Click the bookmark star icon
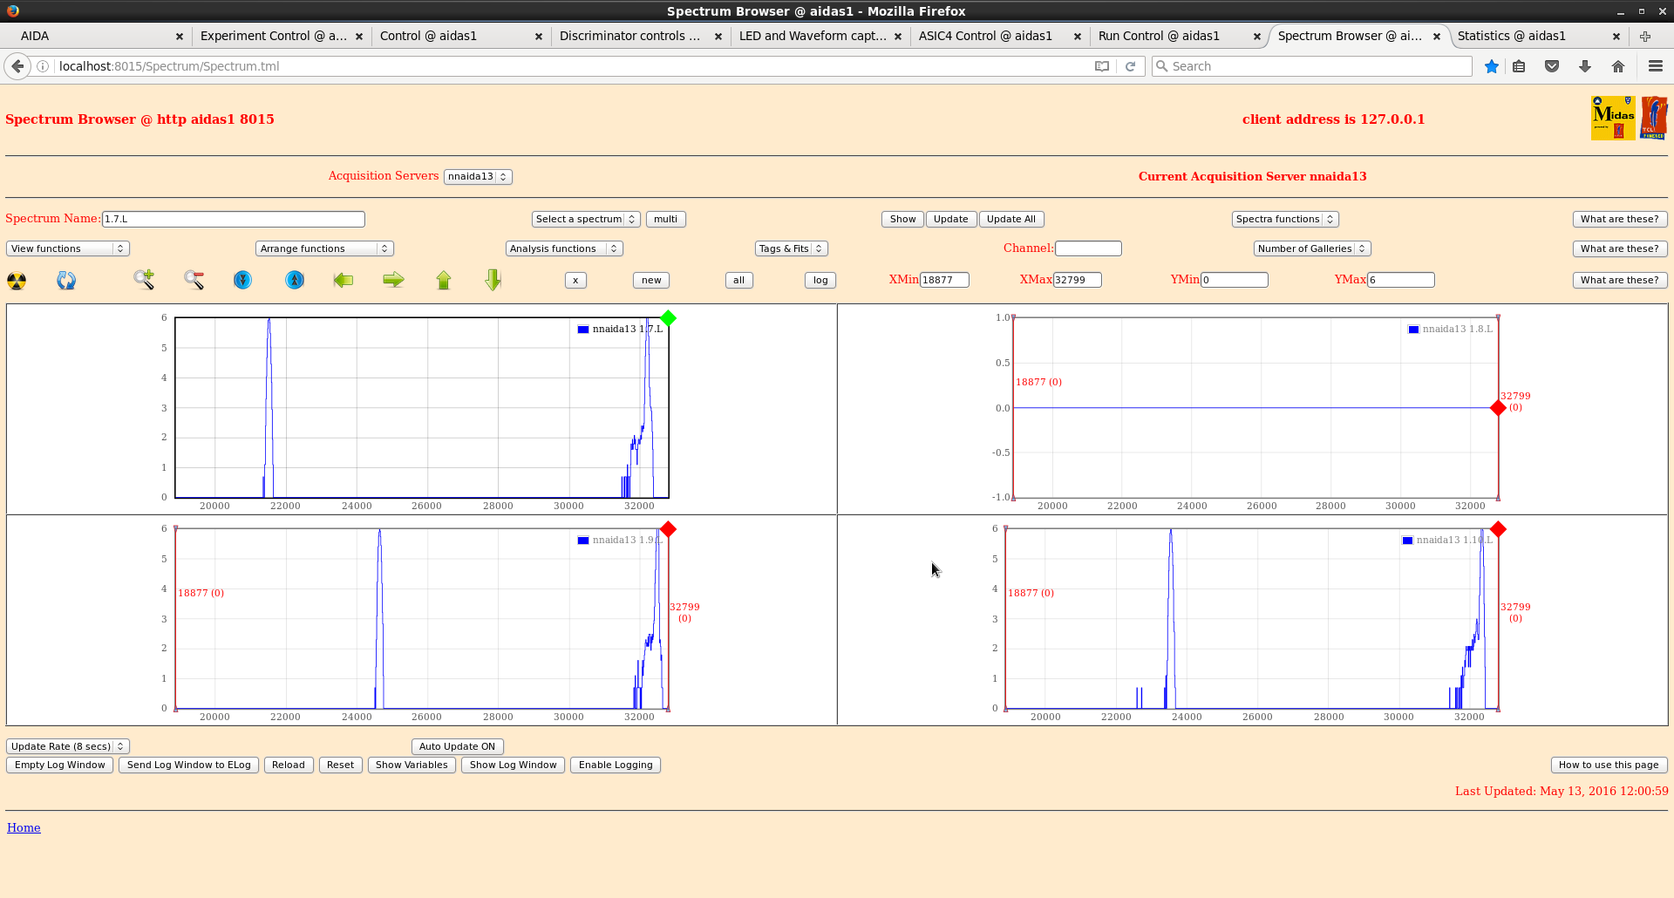 click(1492, 66)
